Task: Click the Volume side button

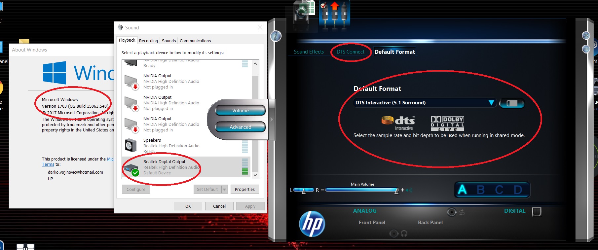Action: (x=240, y=111)
